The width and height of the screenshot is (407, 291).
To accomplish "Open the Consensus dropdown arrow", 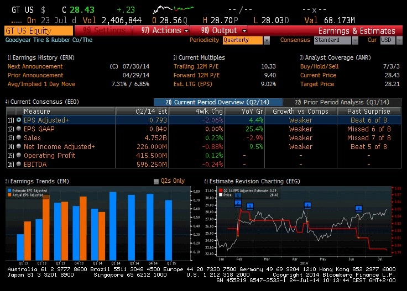I will [x=355, y=40].
